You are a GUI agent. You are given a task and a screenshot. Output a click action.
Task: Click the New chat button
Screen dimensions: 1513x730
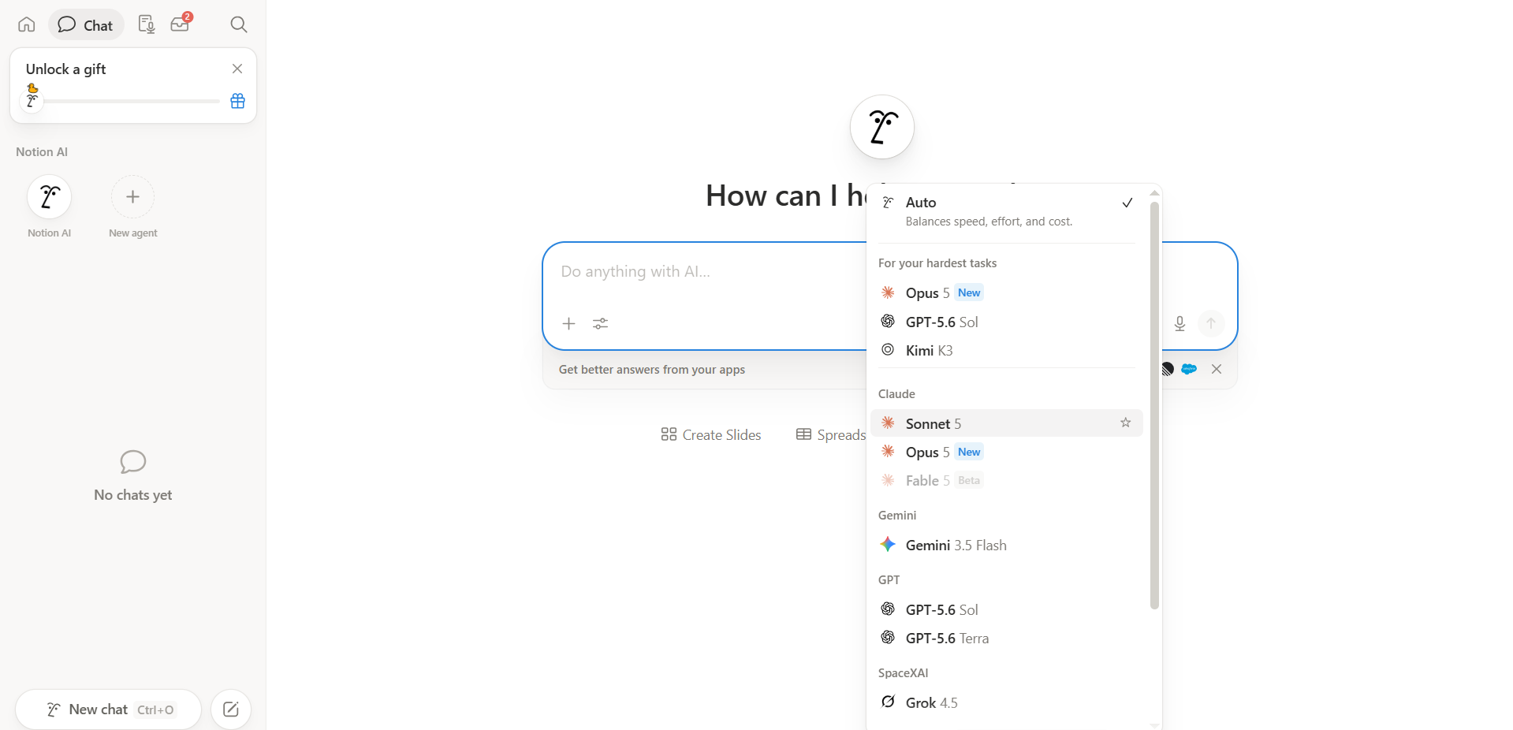108,710
